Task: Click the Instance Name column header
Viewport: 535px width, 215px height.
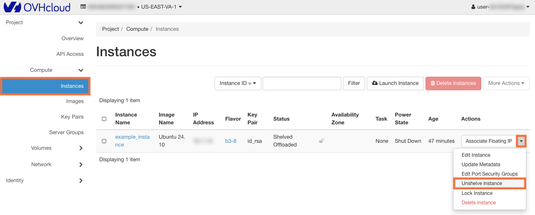Action: [x=126, y=119]
